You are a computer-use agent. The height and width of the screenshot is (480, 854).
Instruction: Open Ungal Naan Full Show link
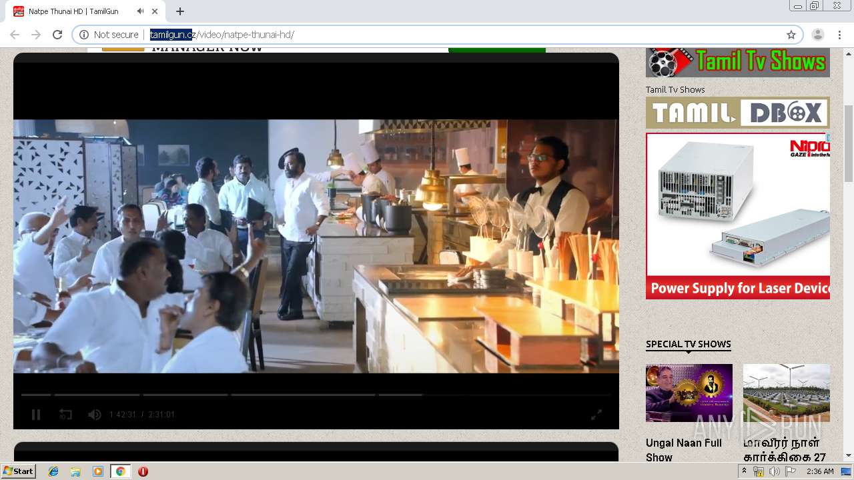coord(684,450)
